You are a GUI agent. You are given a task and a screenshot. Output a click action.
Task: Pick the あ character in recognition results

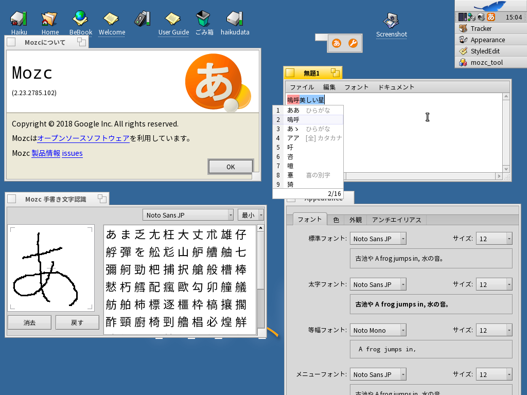111,235
